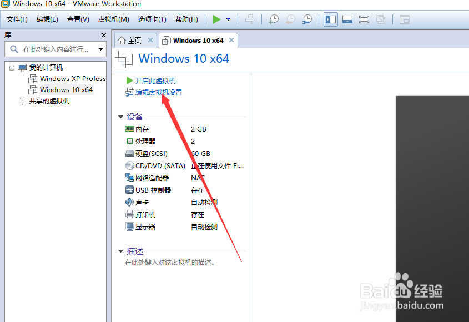This screenshot has height=322, width=469.
Task: Toggle the thumbnail bar view icon
Action: point(347,19)
